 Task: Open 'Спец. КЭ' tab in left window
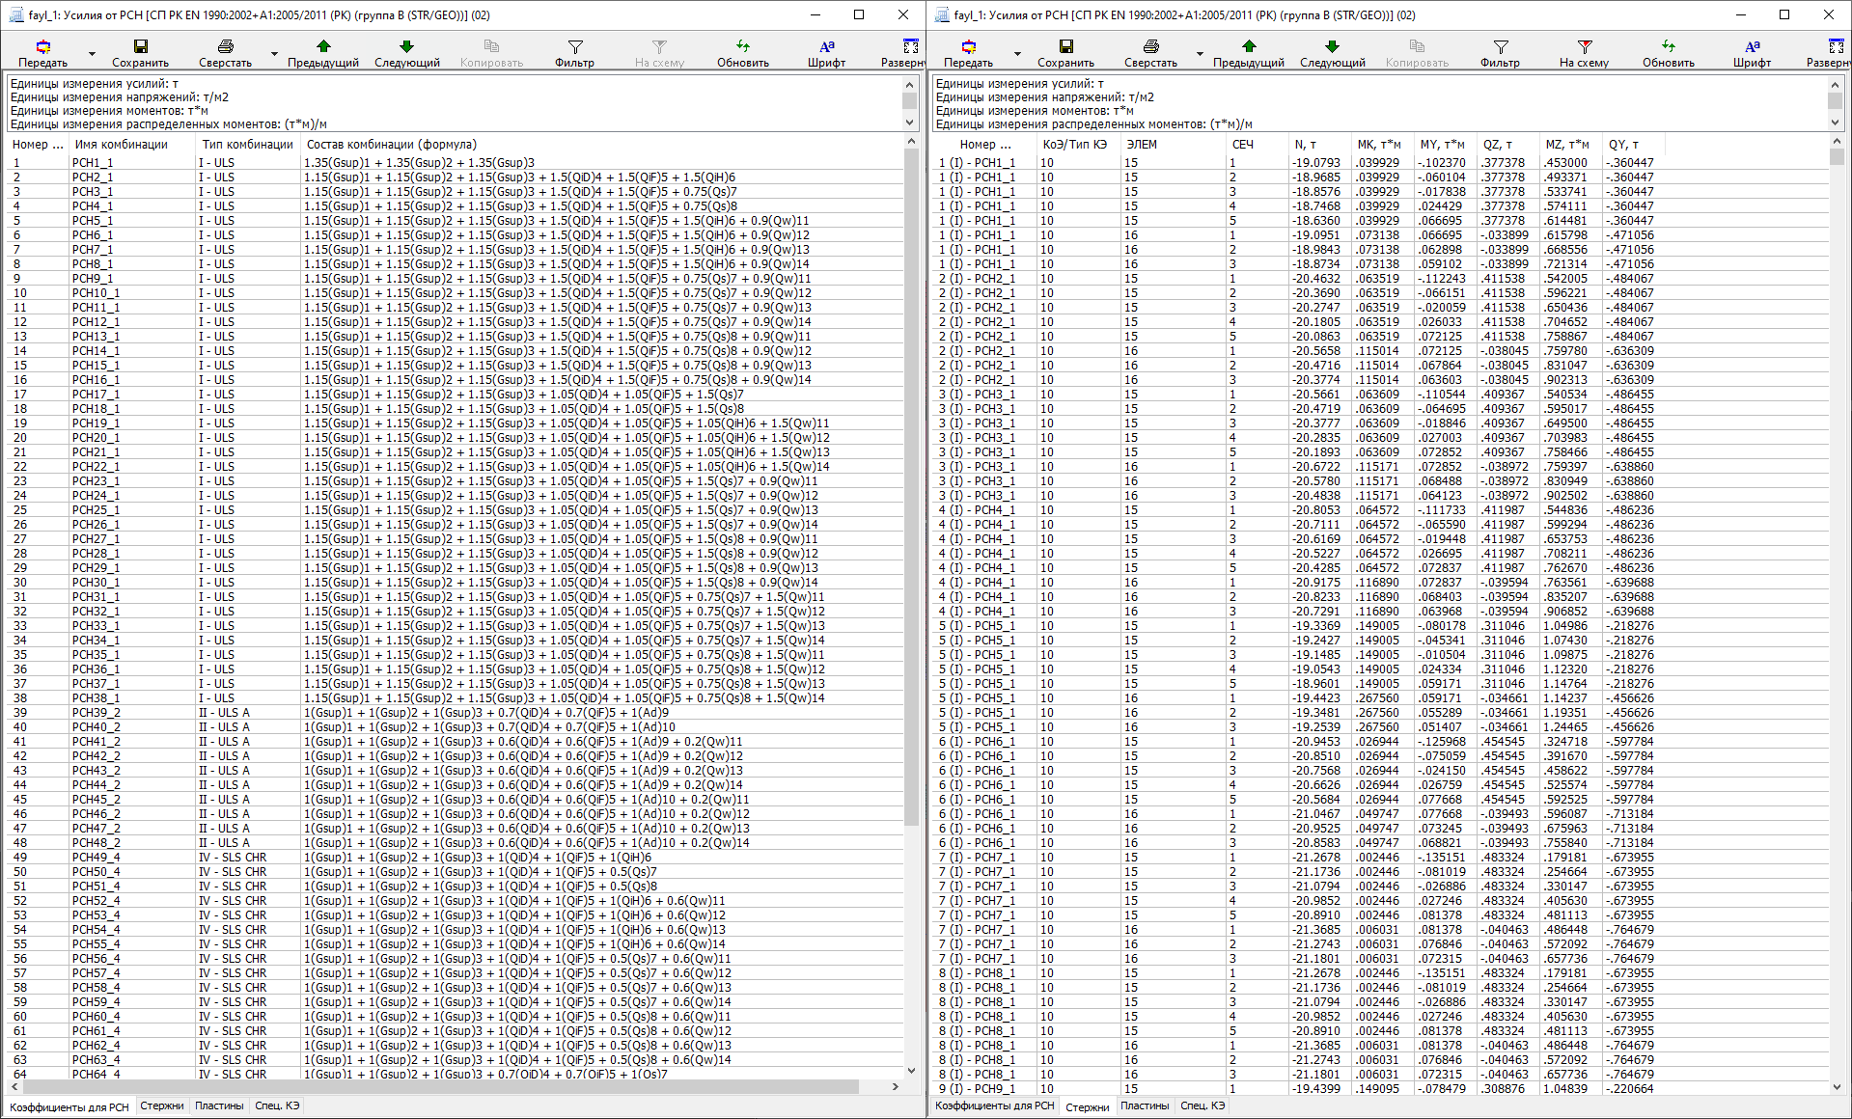[277, 1105]
